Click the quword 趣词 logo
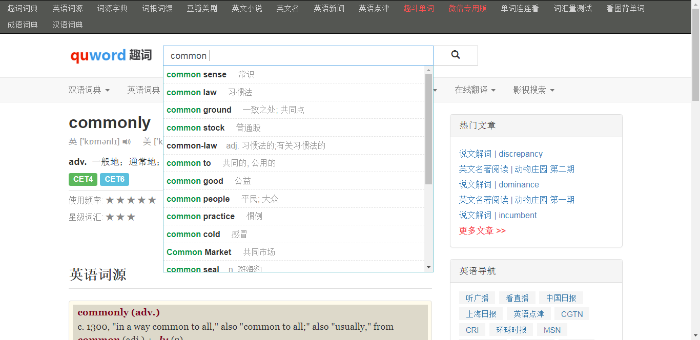The height and width of the screenshot is (340, 700). click(x=111, y=55)
